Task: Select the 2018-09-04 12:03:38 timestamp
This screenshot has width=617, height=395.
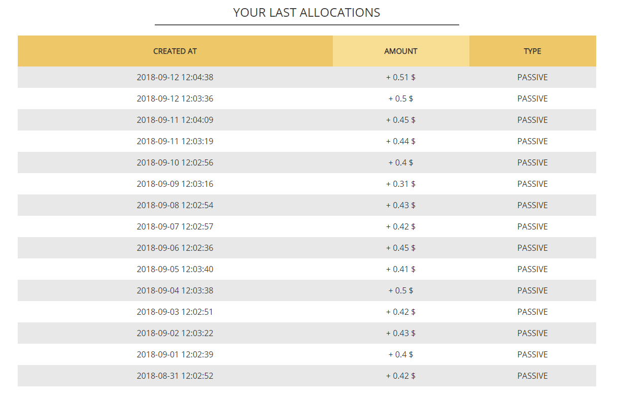Action: 175,291
